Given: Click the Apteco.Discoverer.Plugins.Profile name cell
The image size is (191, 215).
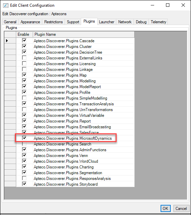Looking at the screenshot, I should point(83,92).
